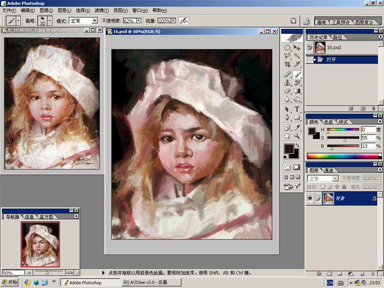Click the color spectrum ramp bar
Viewport: 384px width, 288px height.
[344, 156]
